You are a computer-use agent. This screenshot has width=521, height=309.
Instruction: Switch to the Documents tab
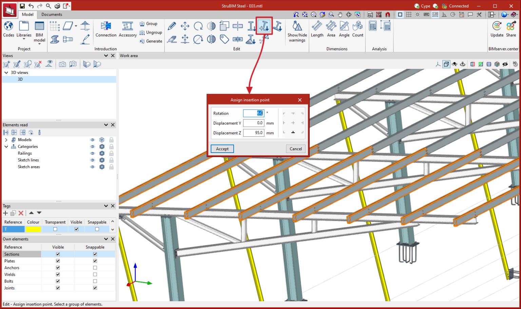pos(52,15)
